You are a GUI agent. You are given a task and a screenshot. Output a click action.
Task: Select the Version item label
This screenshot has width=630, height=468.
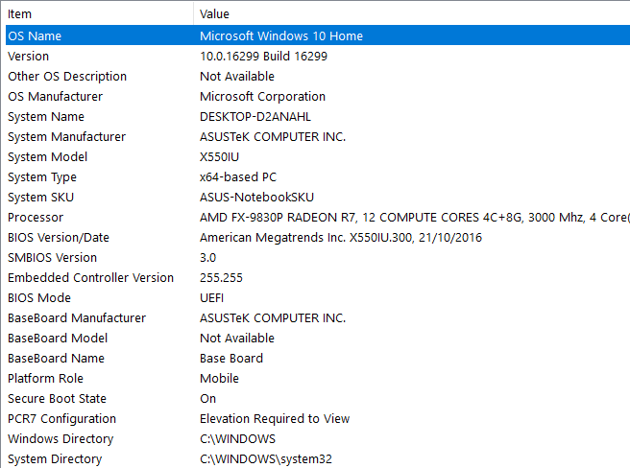tap(28, 57)
